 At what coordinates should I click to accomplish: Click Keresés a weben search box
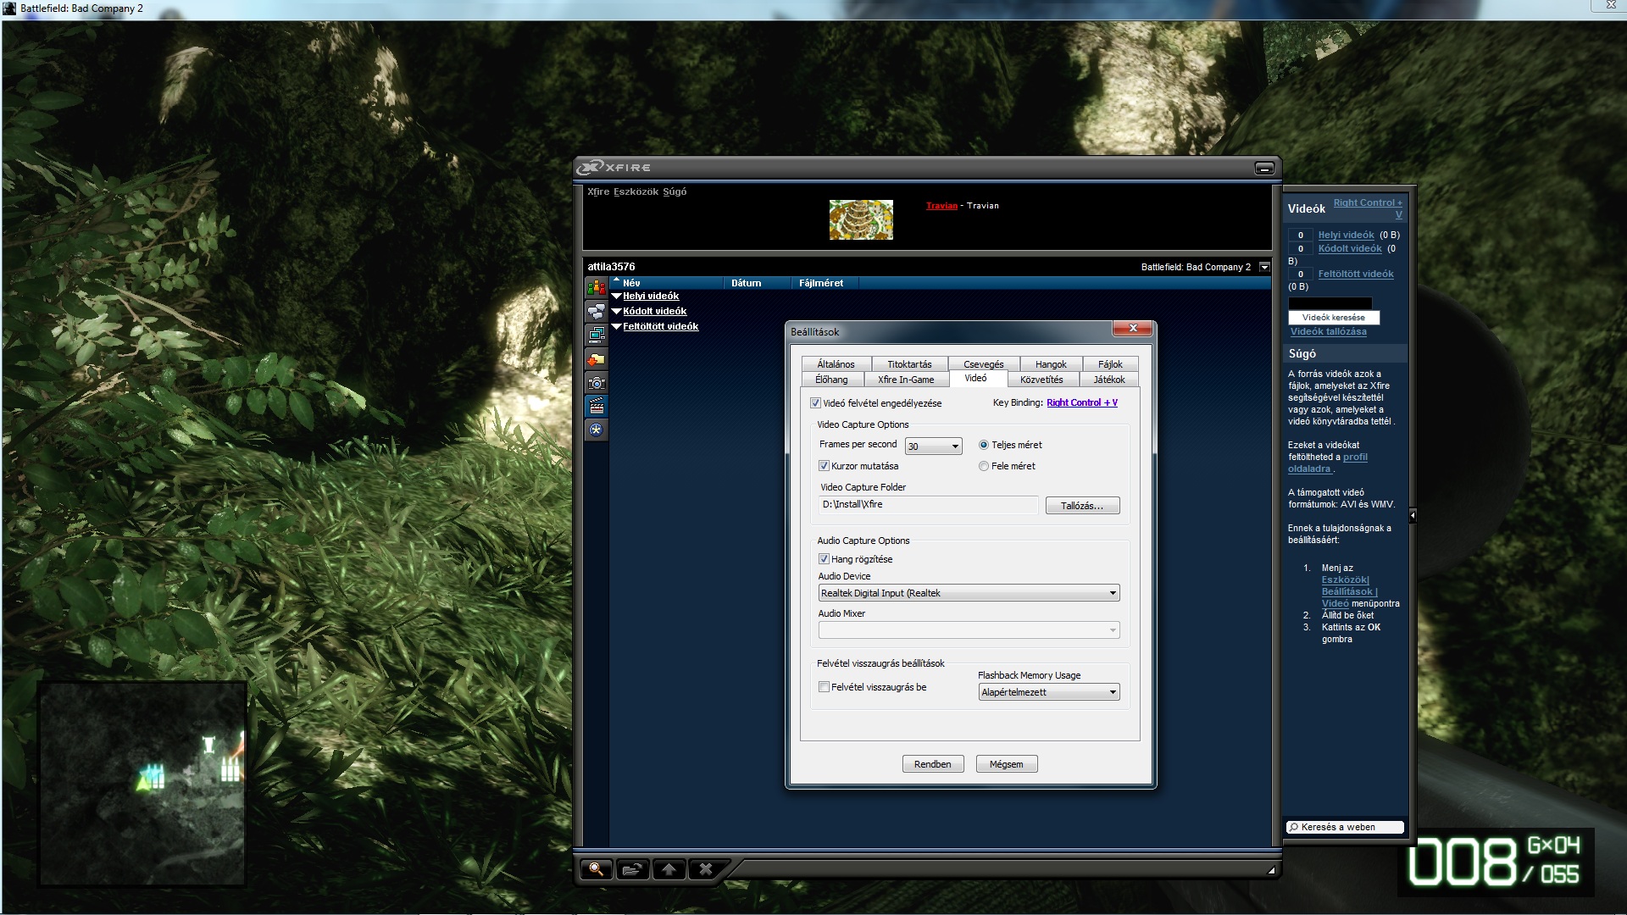click(1345, 827)
